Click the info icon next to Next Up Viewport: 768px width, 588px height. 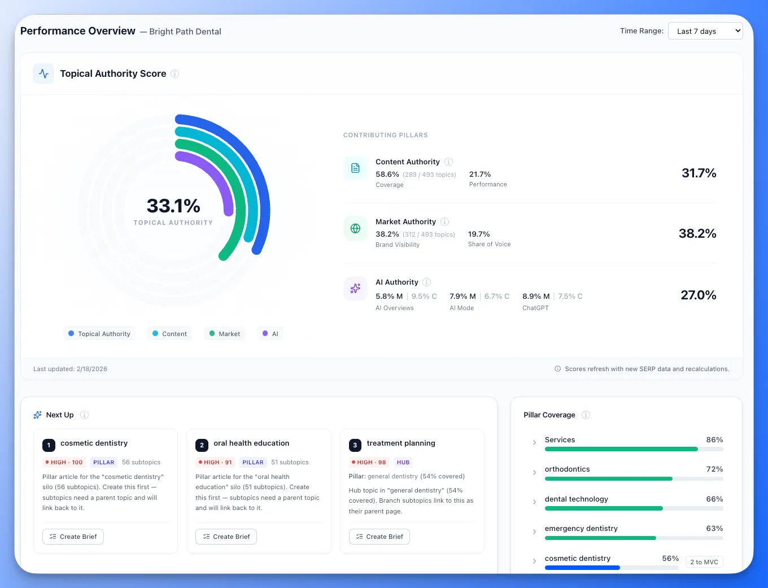pyautogui.click(x=85, y=415)
